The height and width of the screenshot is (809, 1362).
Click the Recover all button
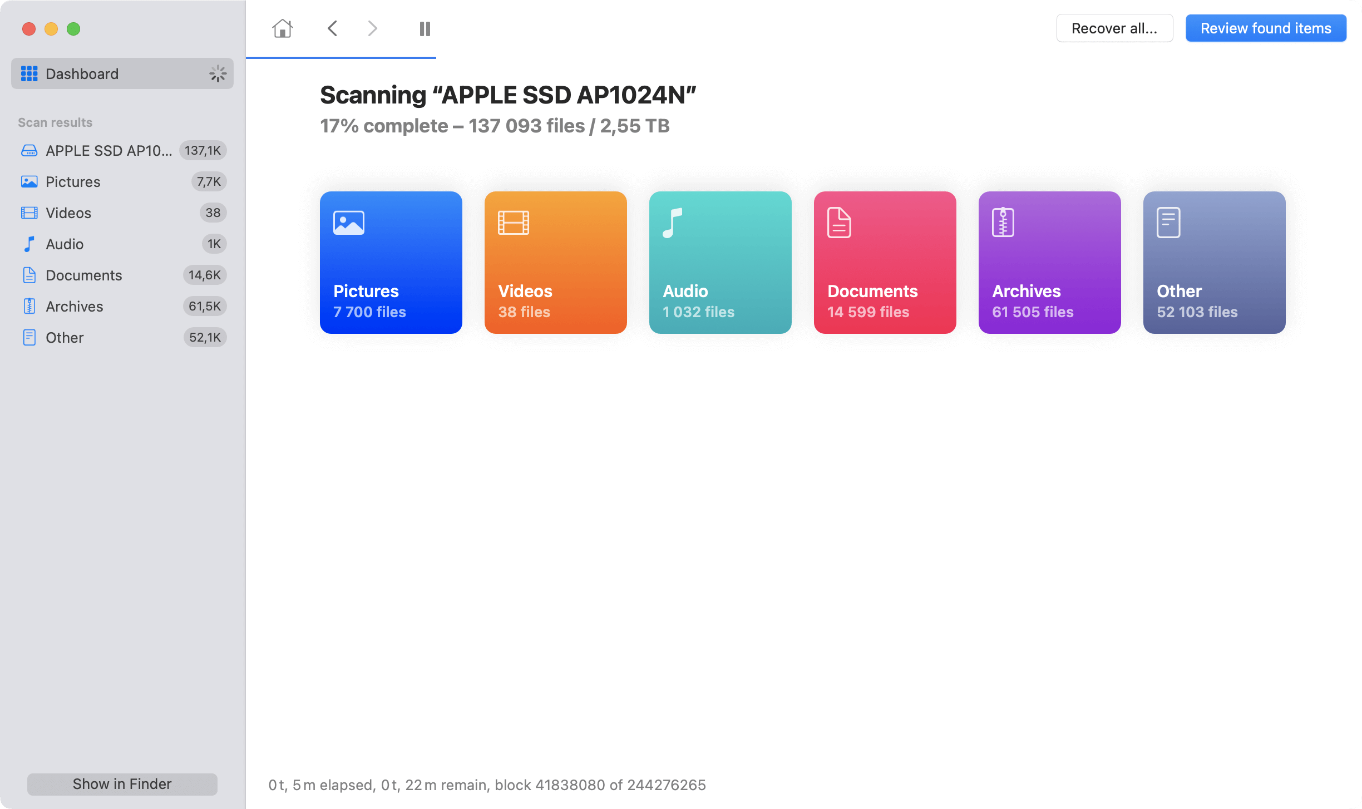(1114, 28)
